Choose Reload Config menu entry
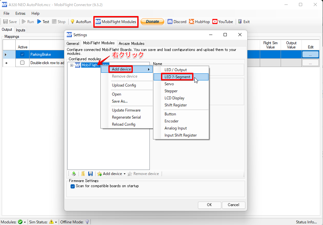 point(123,124)
